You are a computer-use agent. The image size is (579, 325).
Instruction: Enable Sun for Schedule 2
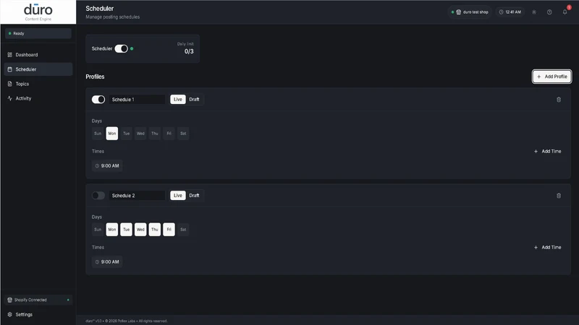click(x=98, y=229)
